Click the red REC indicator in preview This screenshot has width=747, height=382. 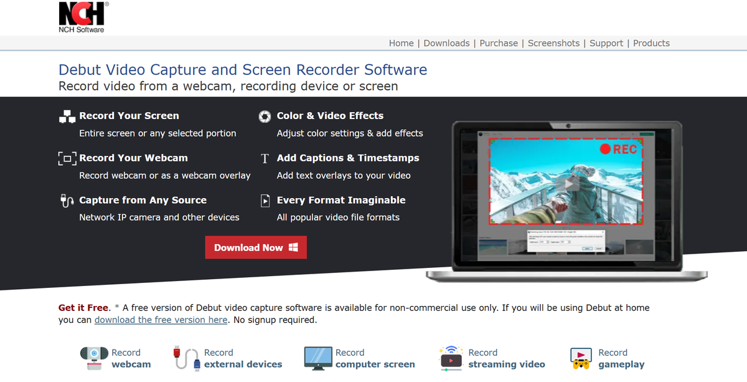(619, 149)
